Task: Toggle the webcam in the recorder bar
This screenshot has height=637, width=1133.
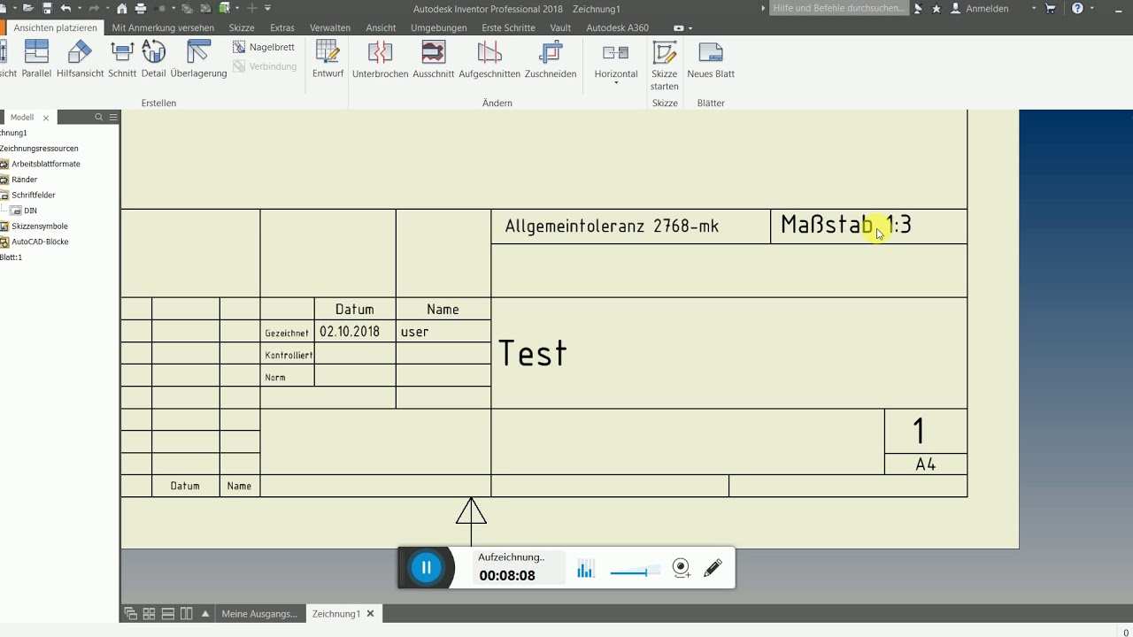Action: tap(681, 568)
